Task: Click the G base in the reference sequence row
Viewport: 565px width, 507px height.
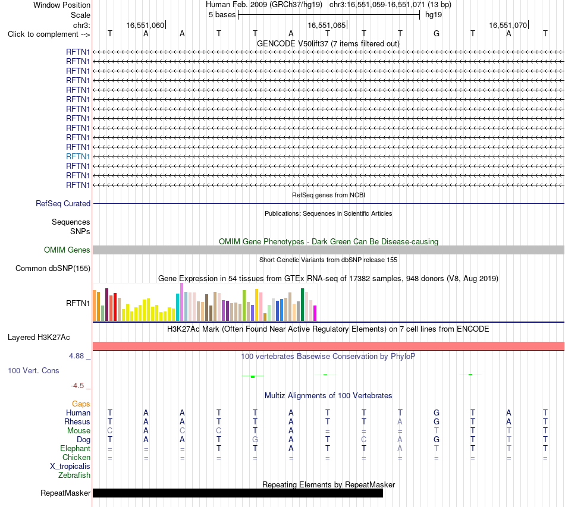Action: pos(437,33)
